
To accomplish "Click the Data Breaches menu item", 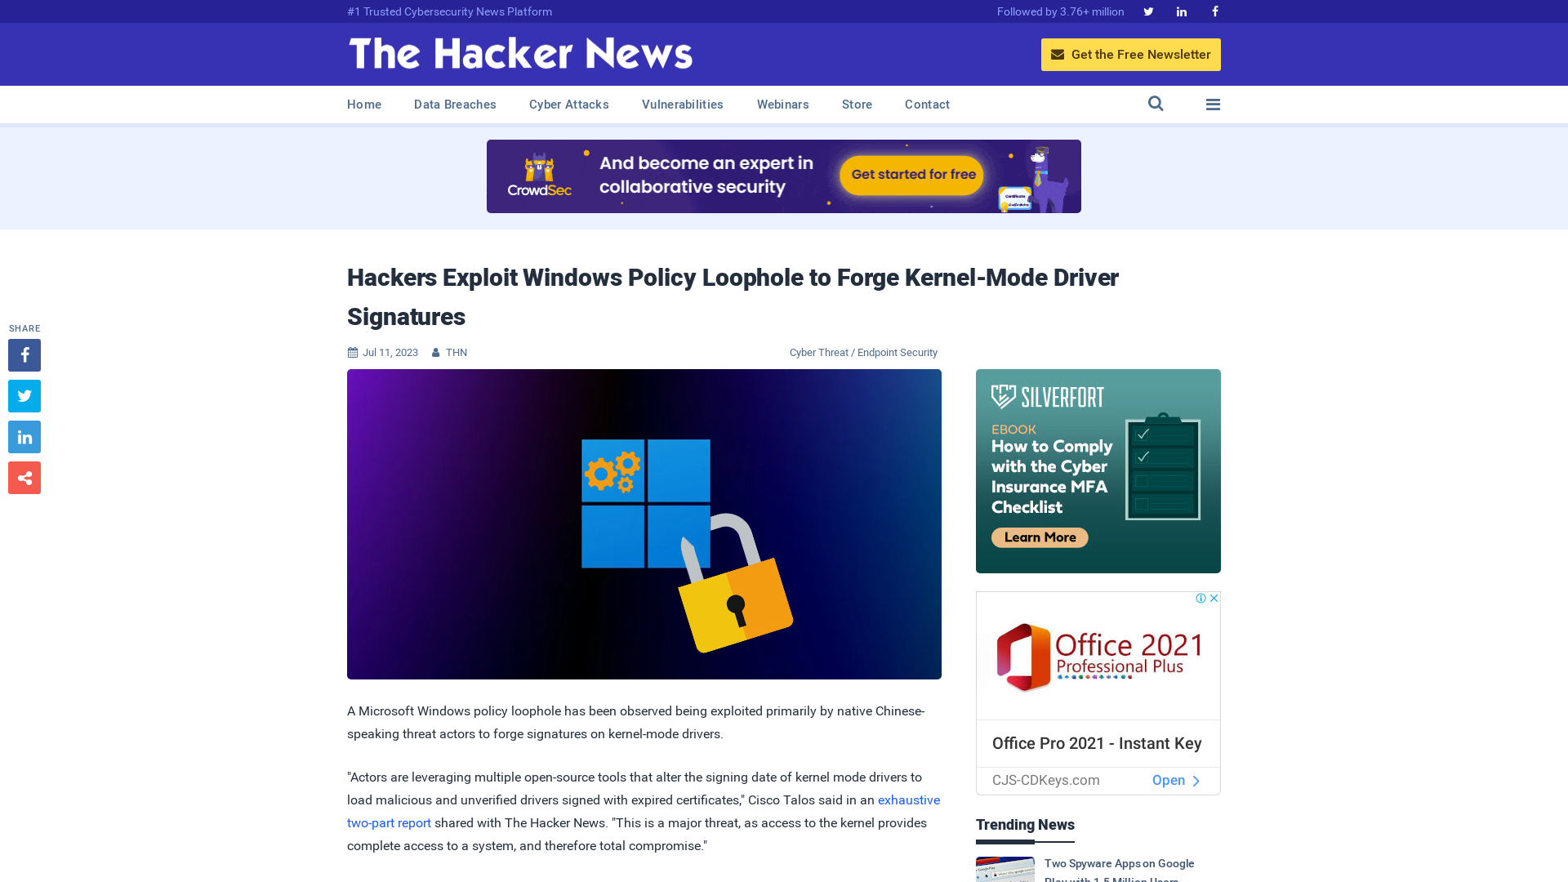I will pos(454,105).
